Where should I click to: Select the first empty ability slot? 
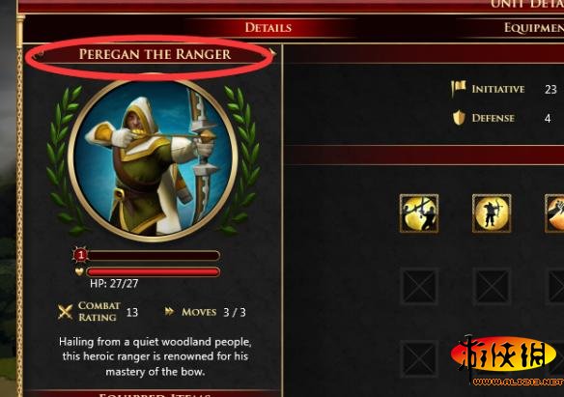(419, 287)
